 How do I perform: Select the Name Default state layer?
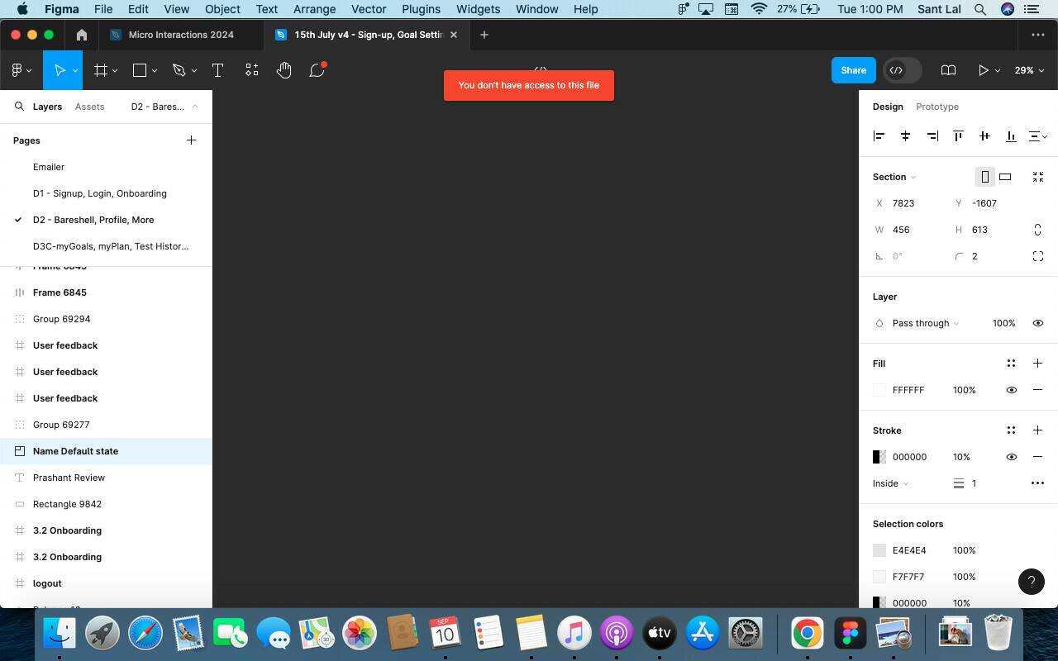(106, 451)
